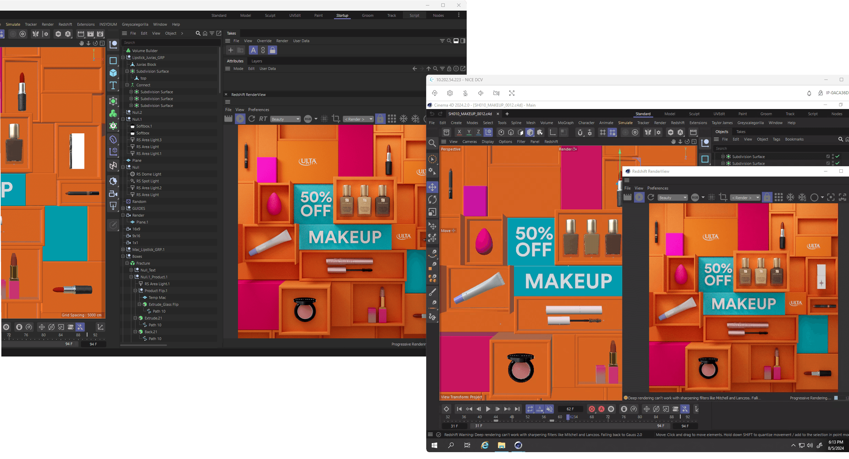The width and height of the screenshot is (849, 459).
Task: Click Refresh icon in remote Redshift RenderView
Action: tap(651, 197)
